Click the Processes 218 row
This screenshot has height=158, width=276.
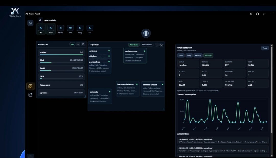pos(61,85)
